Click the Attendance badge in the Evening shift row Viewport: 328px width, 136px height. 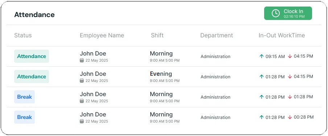32,77
